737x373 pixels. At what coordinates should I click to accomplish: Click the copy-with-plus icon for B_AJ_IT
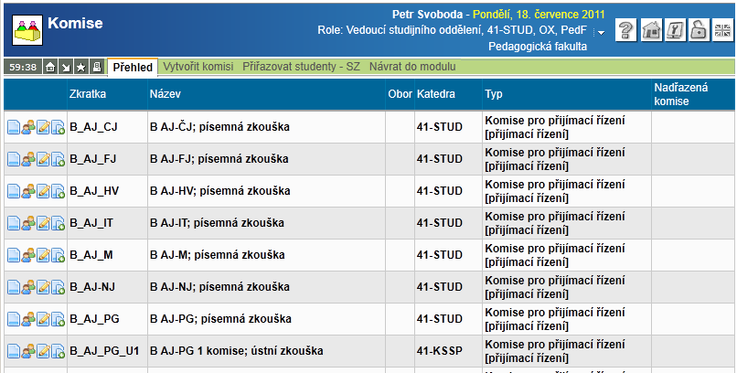point(58,223)
